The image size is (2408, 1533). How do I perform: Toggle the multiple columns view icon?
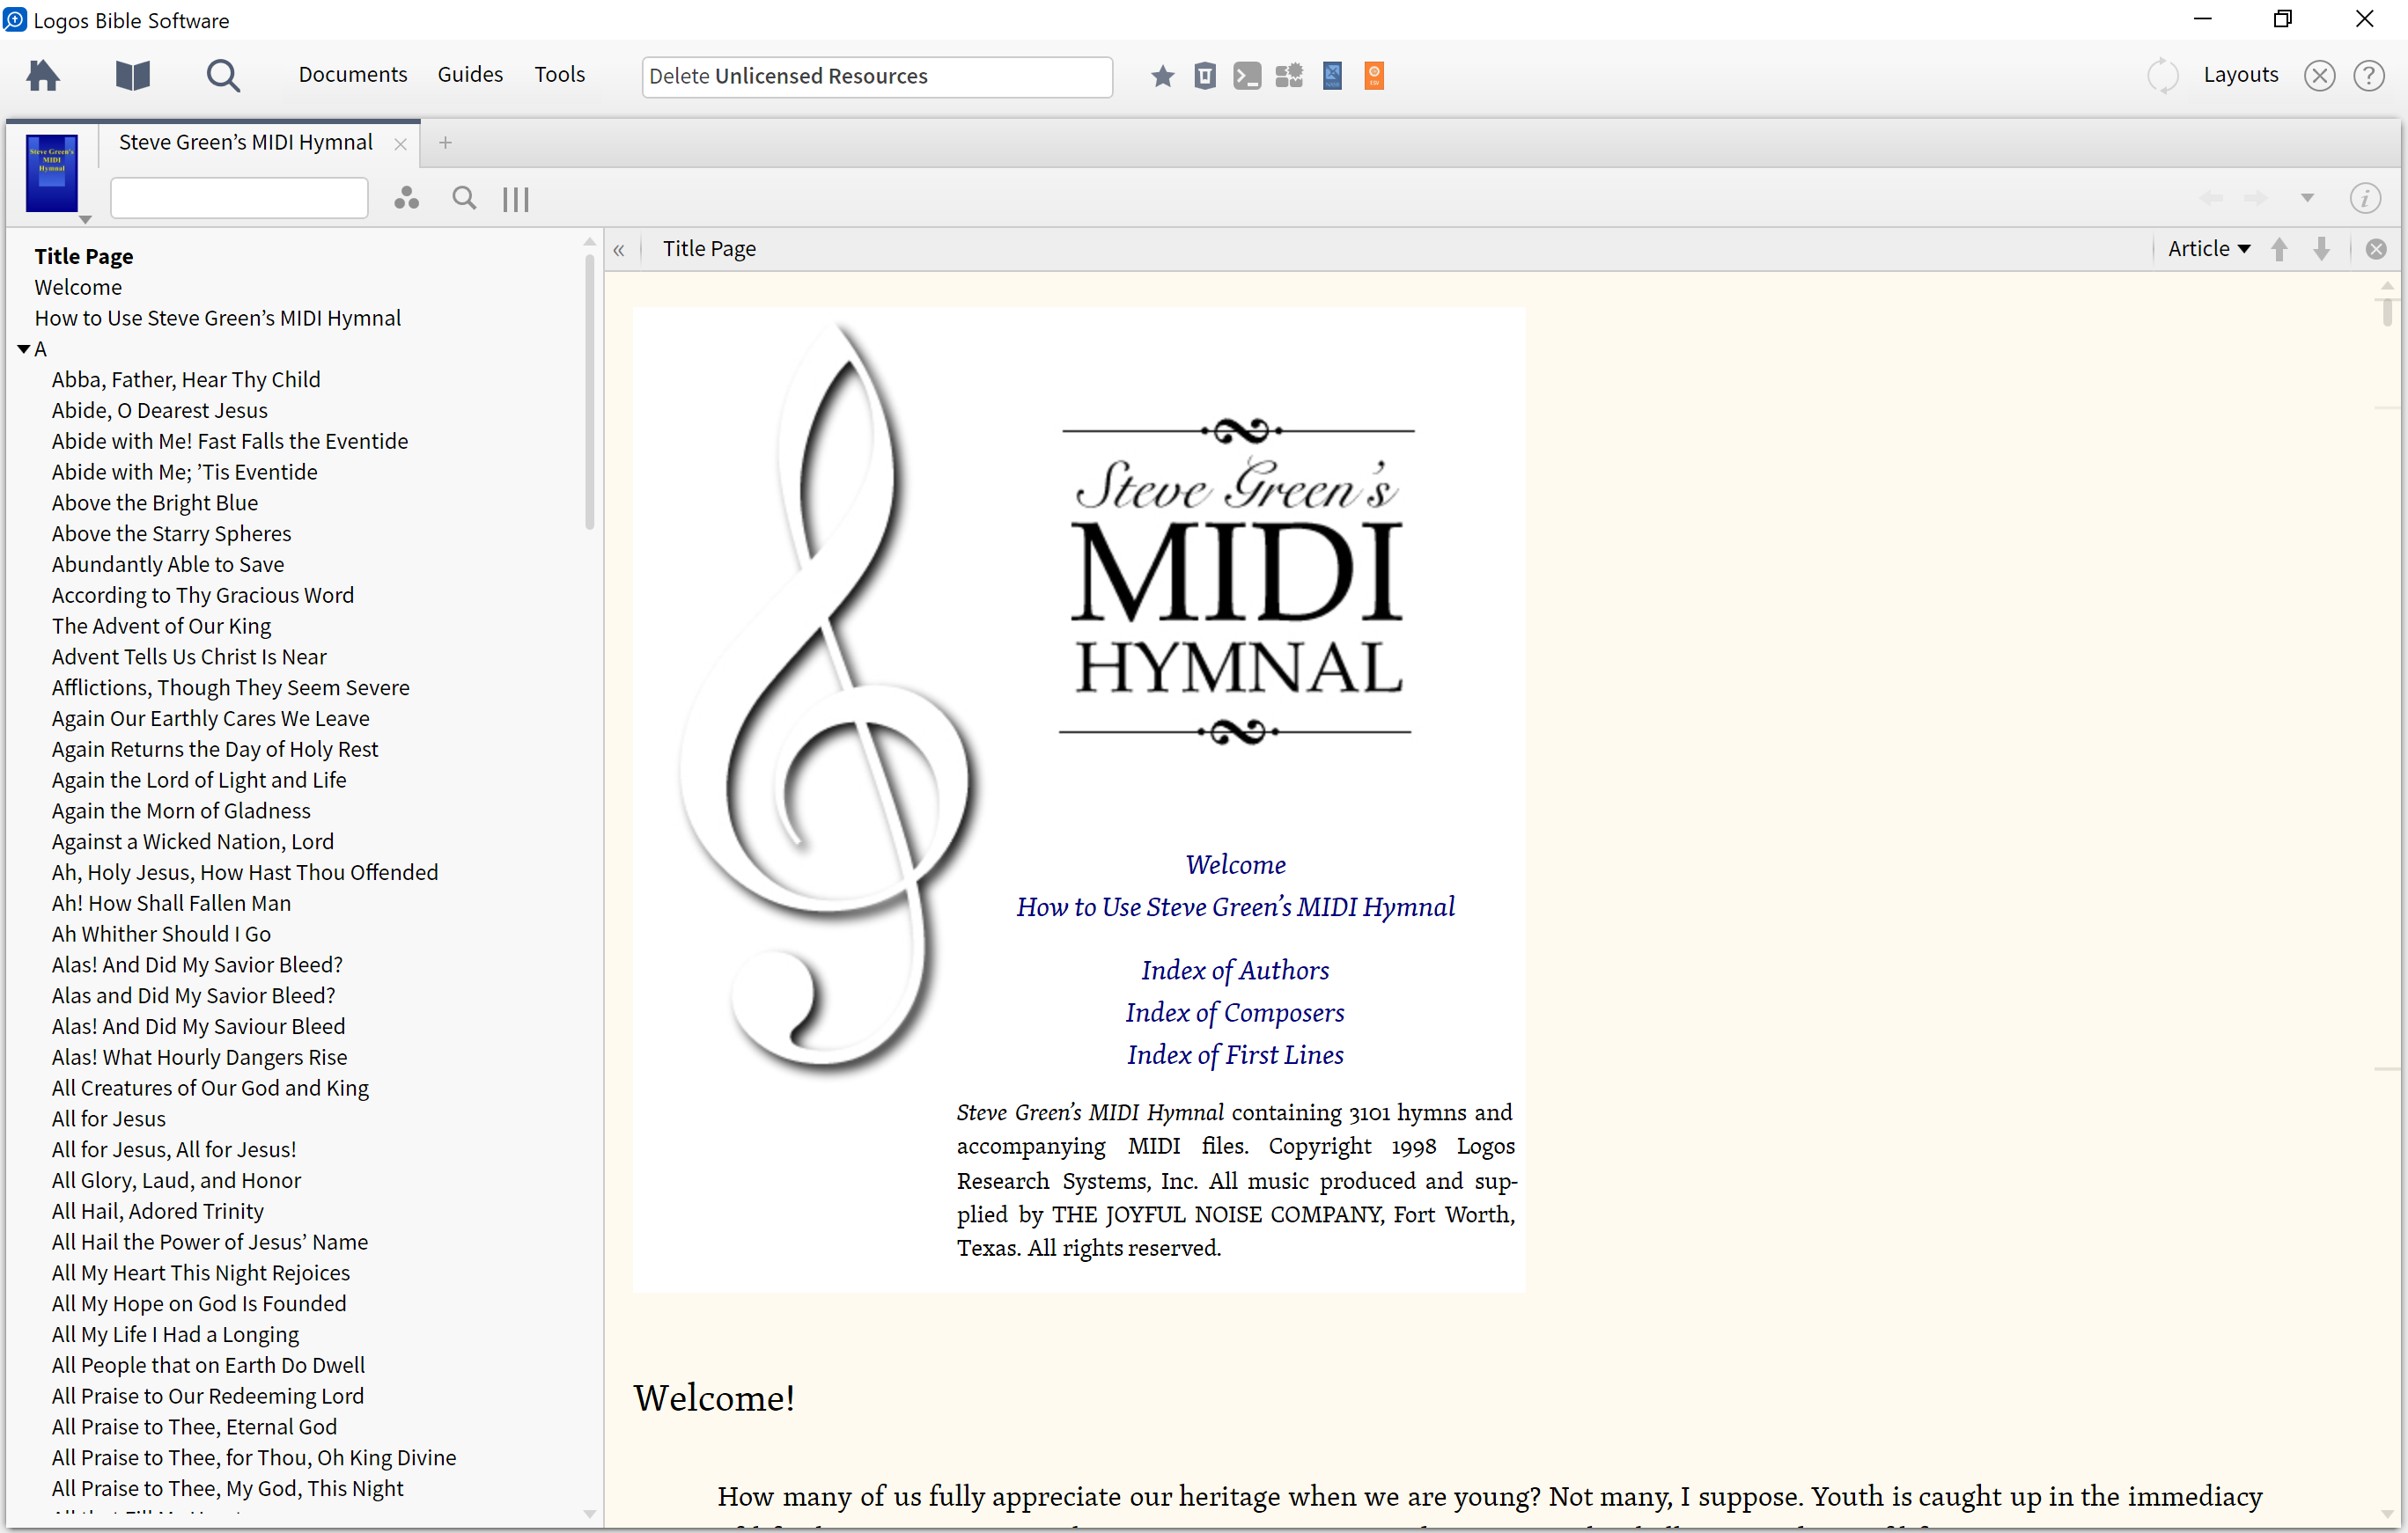(x=516, y=199)
